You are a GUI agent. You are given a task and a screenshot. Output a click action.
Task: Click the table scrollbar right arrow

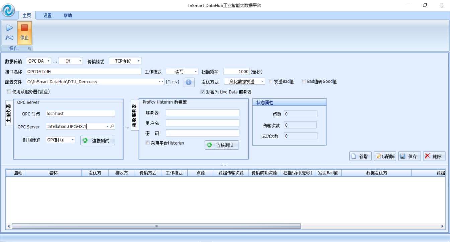(442, 226)
